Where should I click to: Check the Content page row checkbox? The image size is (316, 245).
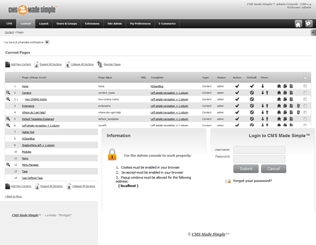(x=305, y=93)
